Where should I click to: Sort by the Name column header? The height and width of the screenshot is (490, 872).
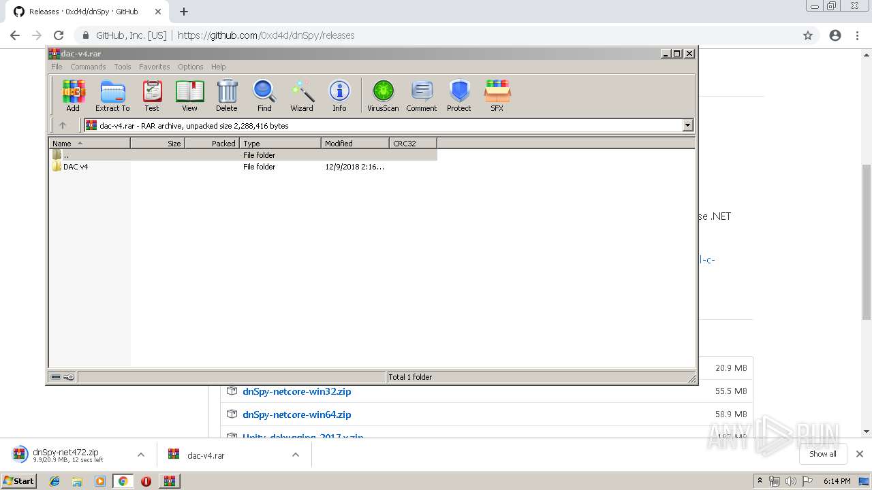[89, 143]
